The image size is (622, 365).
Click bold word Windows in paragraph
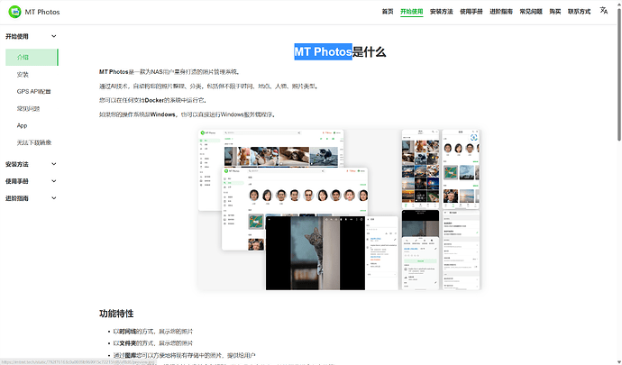162,114
